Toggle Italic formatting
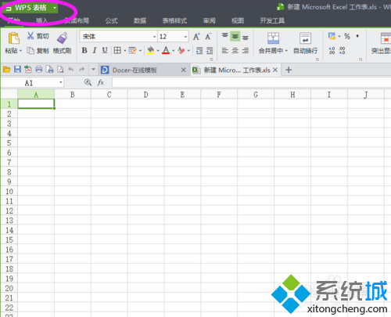This screenshot has width=391, height=317. (95, 50)
